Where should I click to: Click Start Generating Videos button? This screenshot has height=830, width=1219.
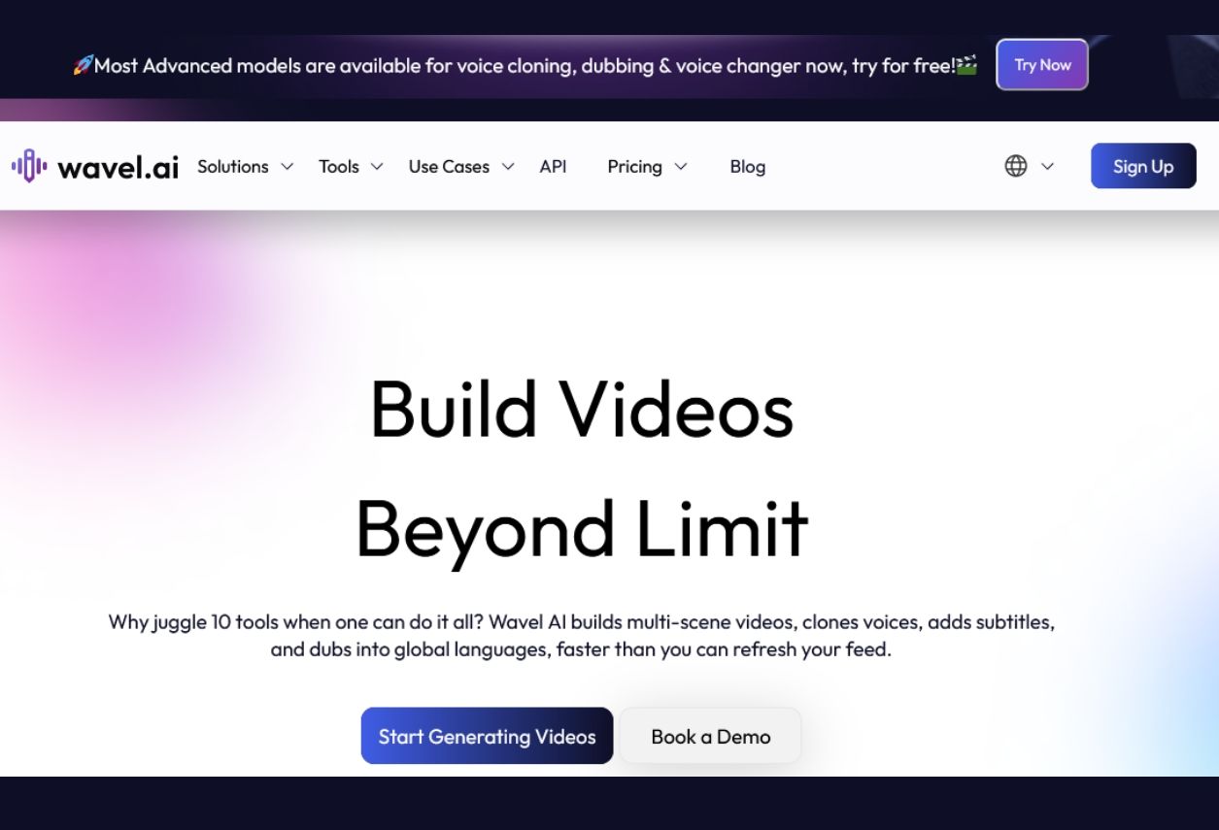pos(487,737)
